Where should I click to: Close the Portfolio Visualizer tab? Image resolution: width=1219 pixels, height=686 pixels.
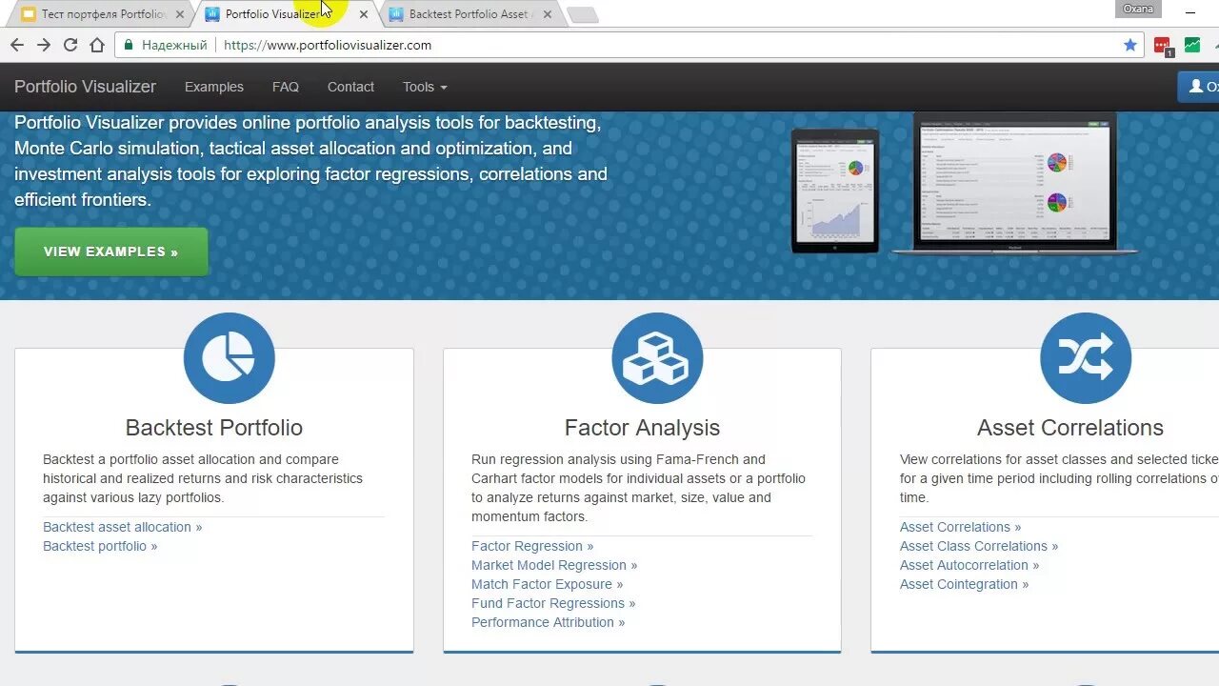point(363,14)
